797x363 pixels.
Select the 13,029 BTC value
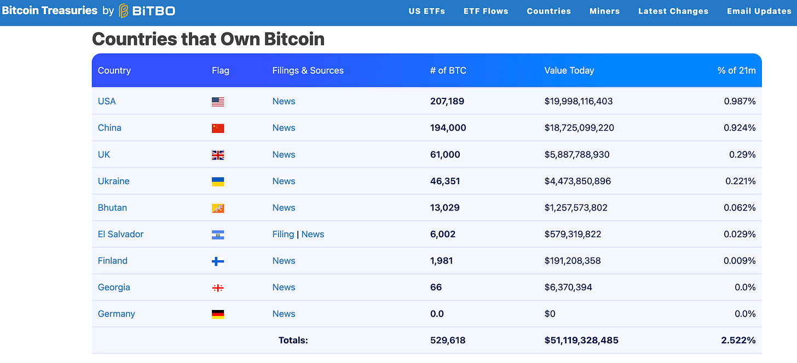(x=445, y=207)
